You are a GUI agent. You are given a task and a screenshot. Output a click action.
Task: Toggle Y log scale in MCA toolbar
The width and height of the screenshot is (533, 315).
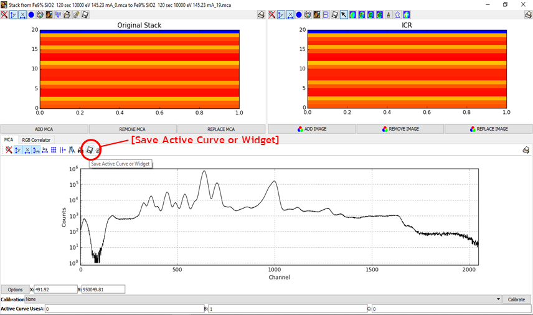[x=36, y=150]
